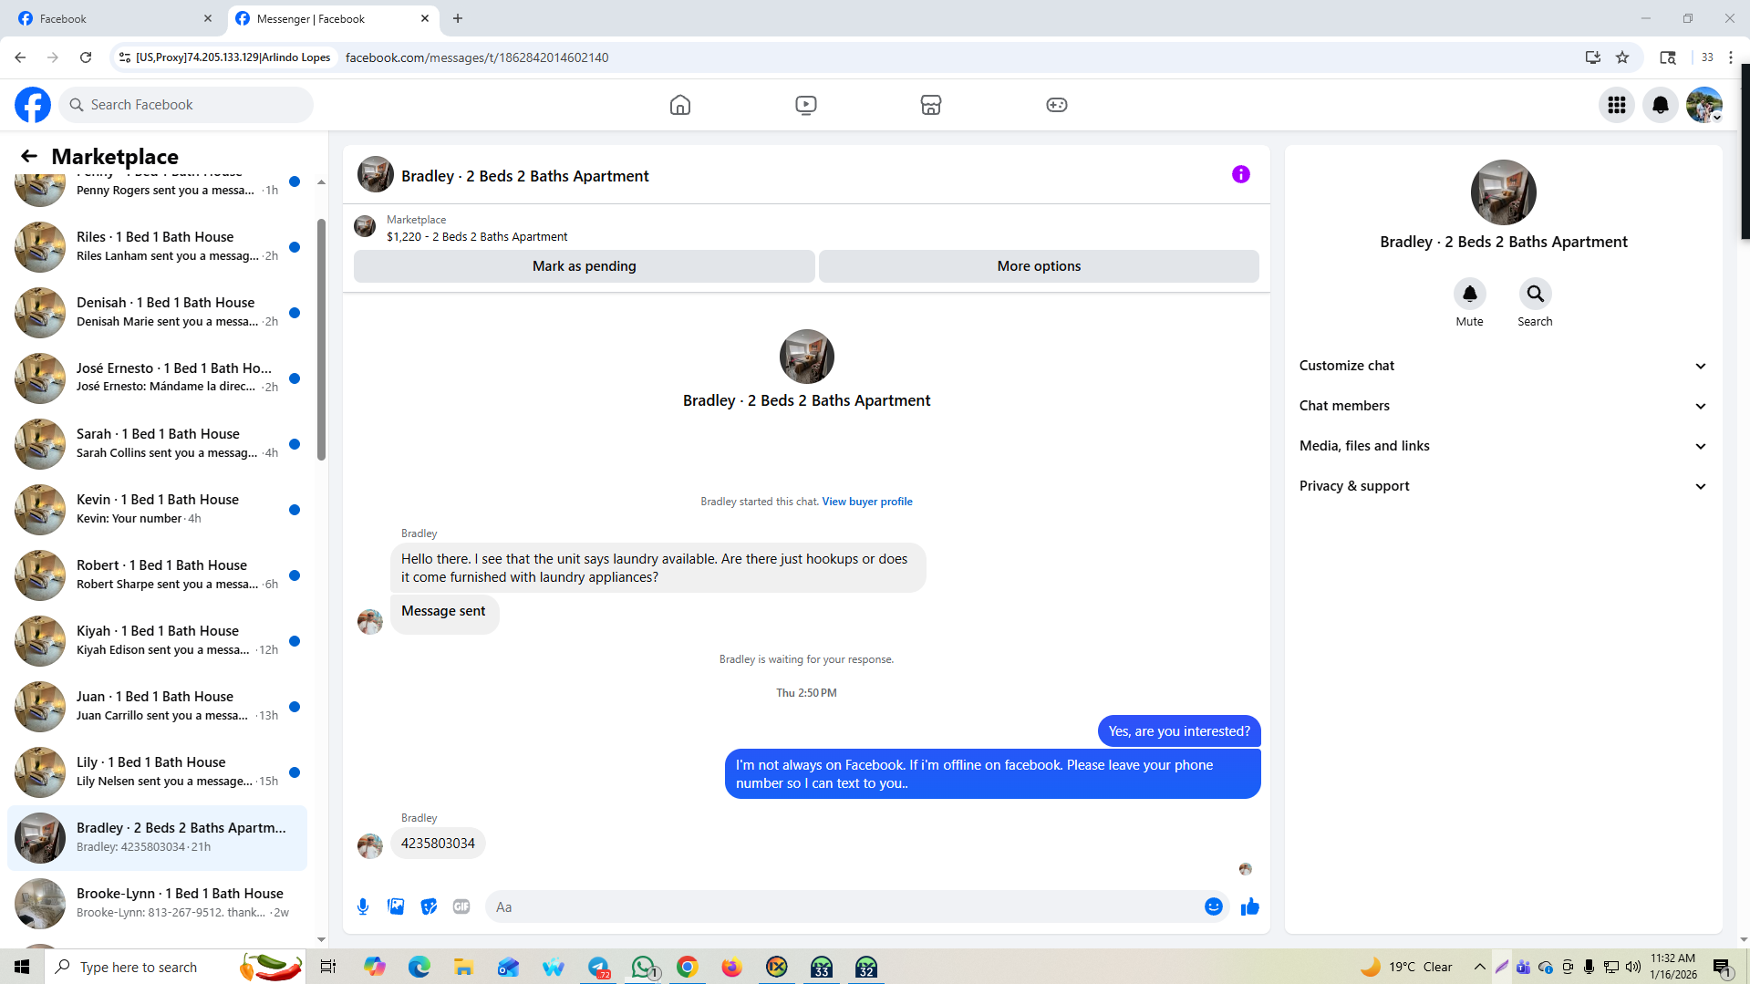The width and height of the screenshot is (1750, 984).
Task: Open Windows Task View icon
Action: pyautogui.click(x=328, y=967)
